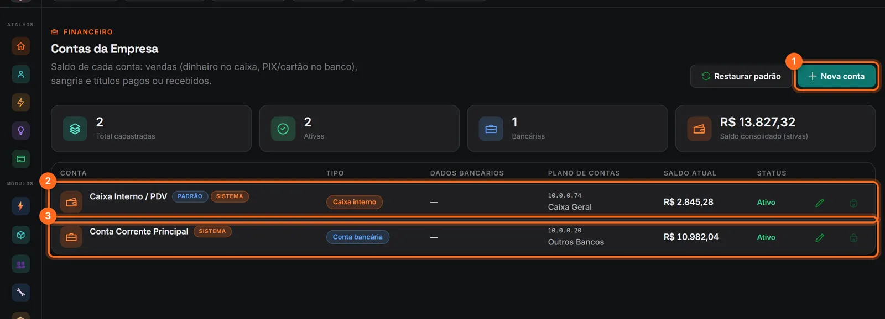Click the Restaurar padrão button
The image size is (885, 319).
pyautogui.click(x=741, y=76)
